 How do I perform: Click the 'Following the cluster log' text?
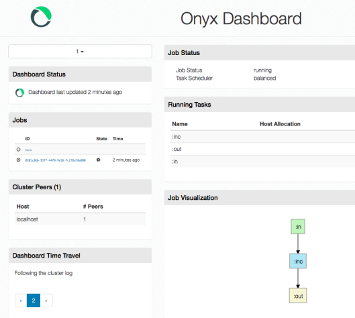pyautogui.click(x=44, y=273)
